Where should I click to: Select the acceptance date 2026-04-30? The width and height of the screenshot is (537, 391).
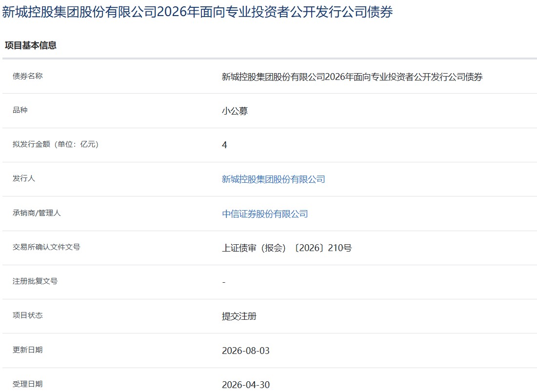click(x=245, y=385)
